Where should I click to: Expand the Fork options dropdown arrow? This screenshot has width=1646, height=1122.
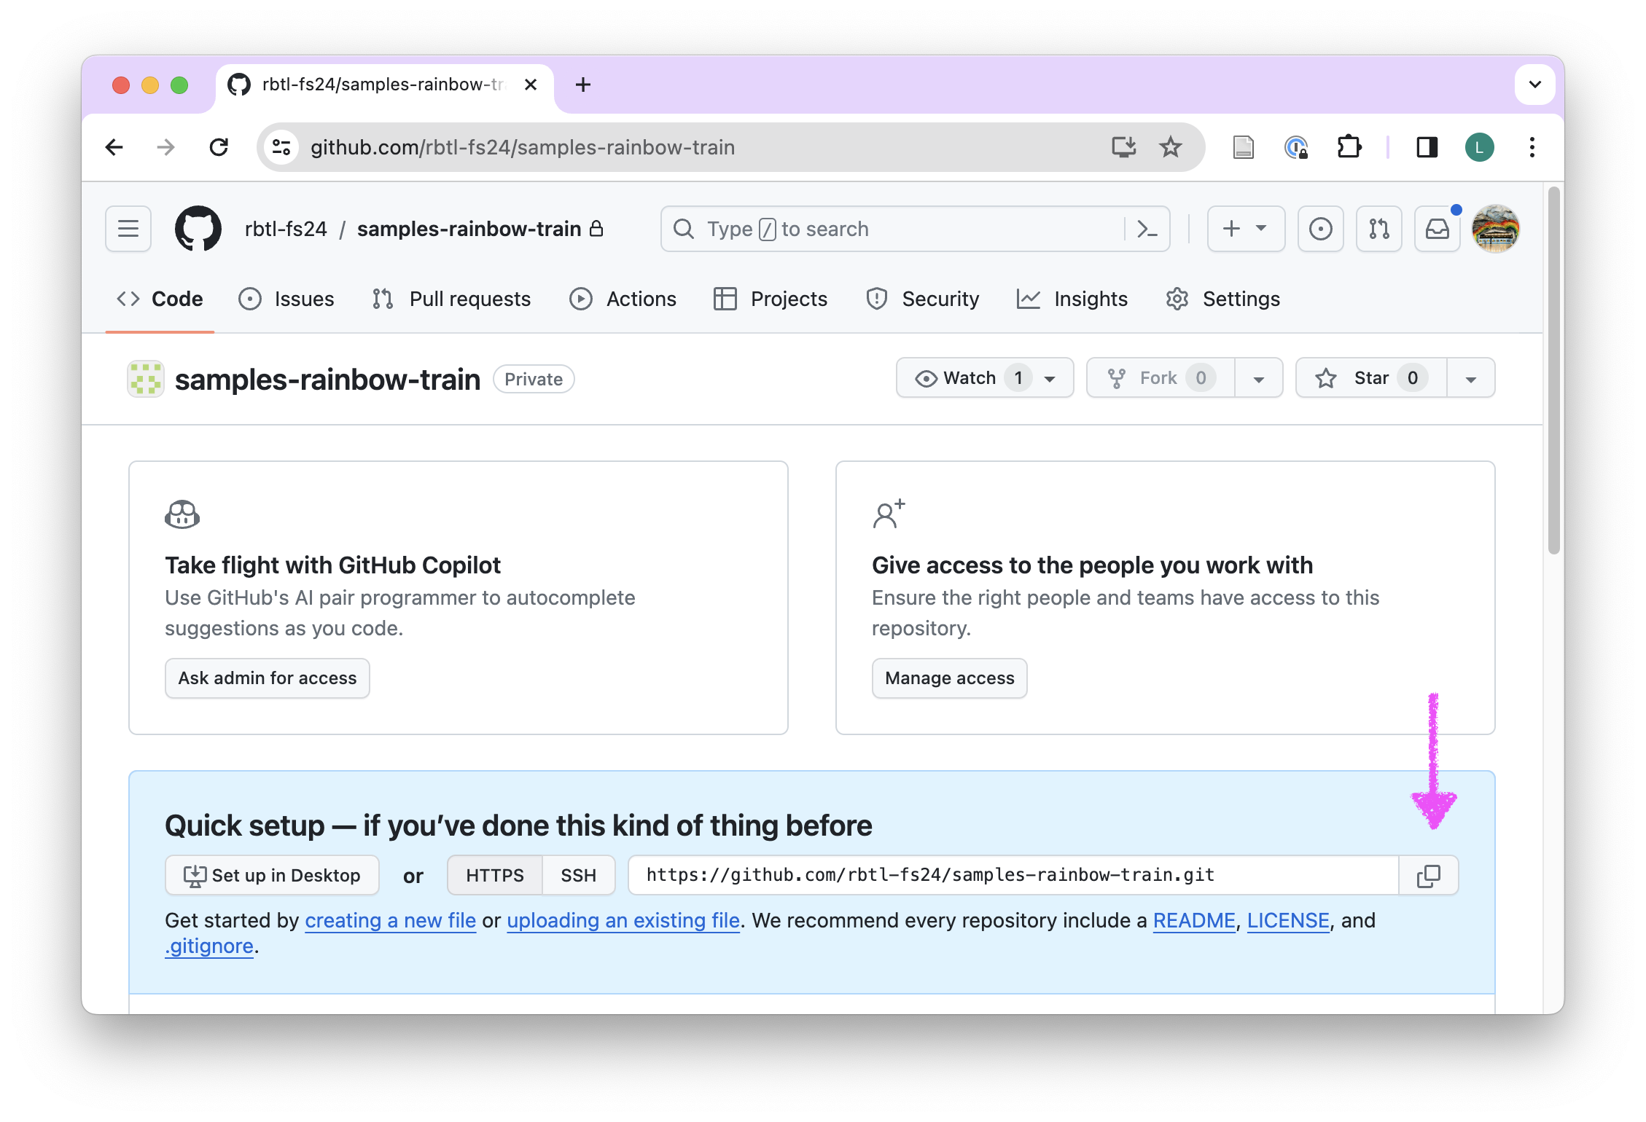(1259, 377)
